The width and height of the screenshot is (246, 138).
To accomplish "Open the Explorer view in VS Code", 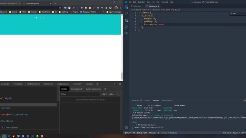I will click(126, 7).
